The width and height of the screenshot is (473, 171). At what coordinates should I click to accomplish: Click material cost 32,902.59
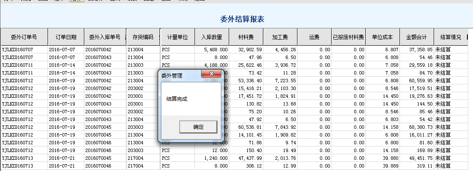(x=246, y=50)
